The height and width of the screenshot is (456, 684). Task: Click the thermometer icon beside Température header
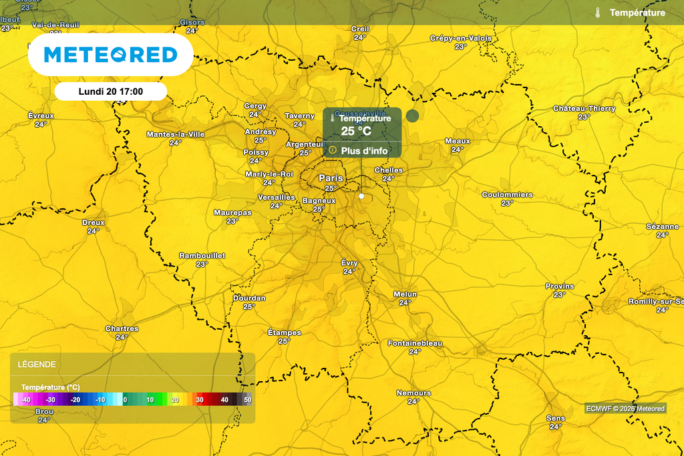click(598, 13)
